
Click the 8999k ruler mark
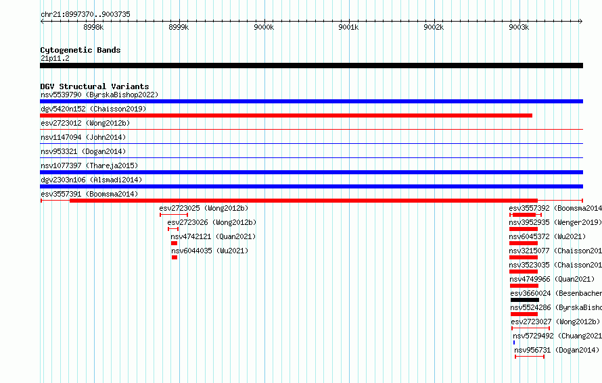pyautogui.click(x=179, y=27)
